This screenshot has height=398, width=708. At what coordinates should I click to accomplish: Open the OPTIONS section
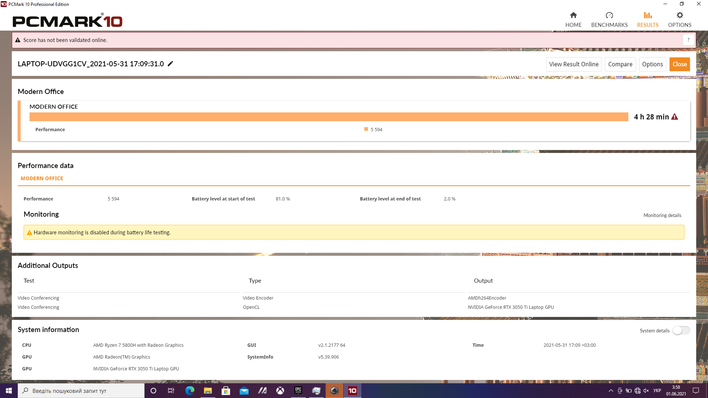[x=680, y=20]
